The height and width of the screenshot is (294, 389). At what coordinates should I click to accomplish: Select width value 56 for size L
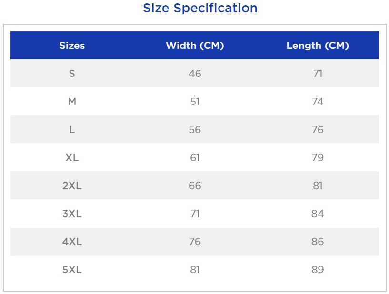[195, 130]
